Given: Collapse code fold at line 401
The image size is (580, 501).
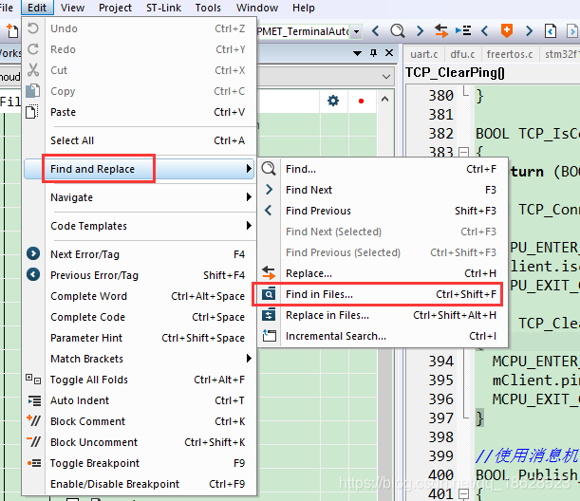Looking at the screenshot, I should click(463, 493).
